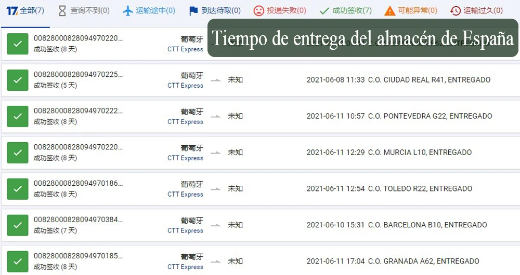Click destination 未知 in Toledo row

click(235, 189)
